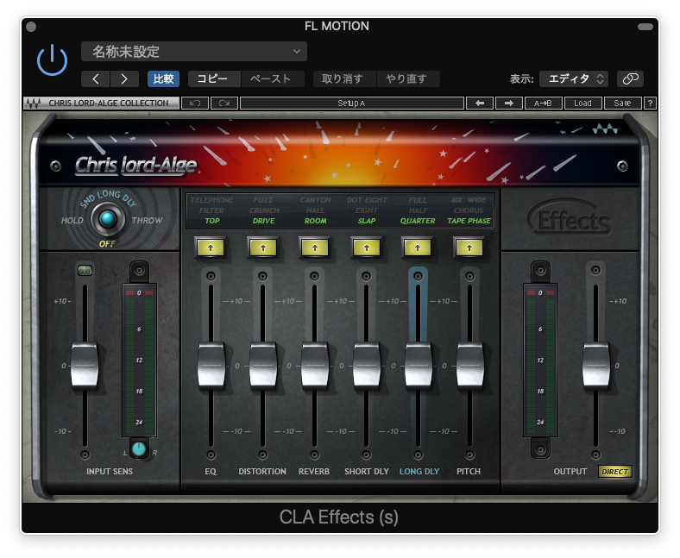Click the input meter clip reset at 0

click(139, 292)
